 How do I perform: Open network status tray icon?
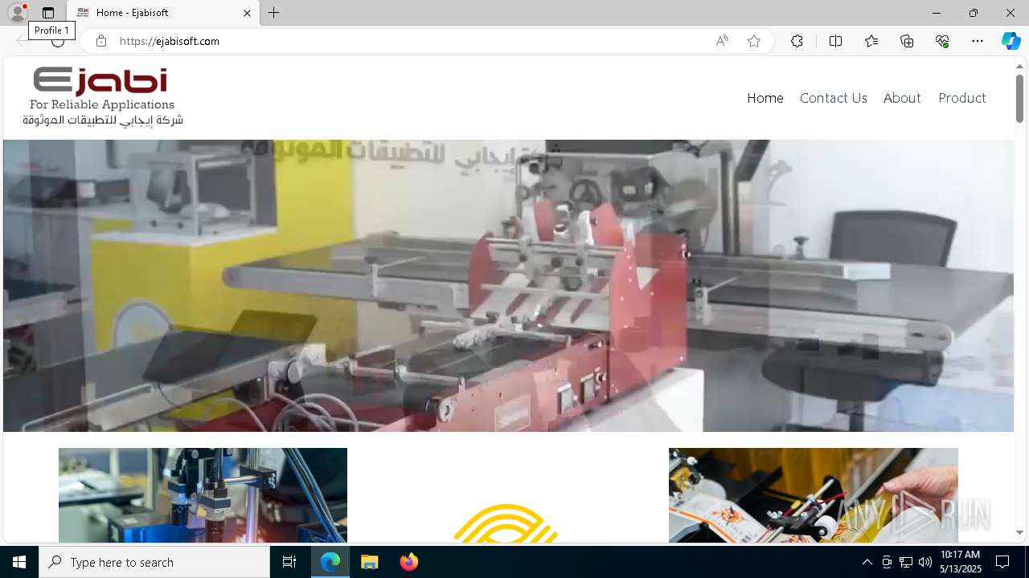point(906,562)
